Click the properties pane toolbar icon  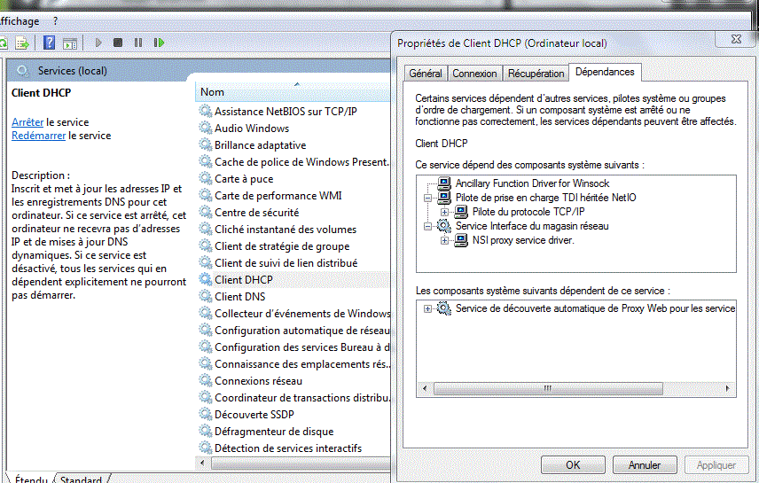pos(70,43)
